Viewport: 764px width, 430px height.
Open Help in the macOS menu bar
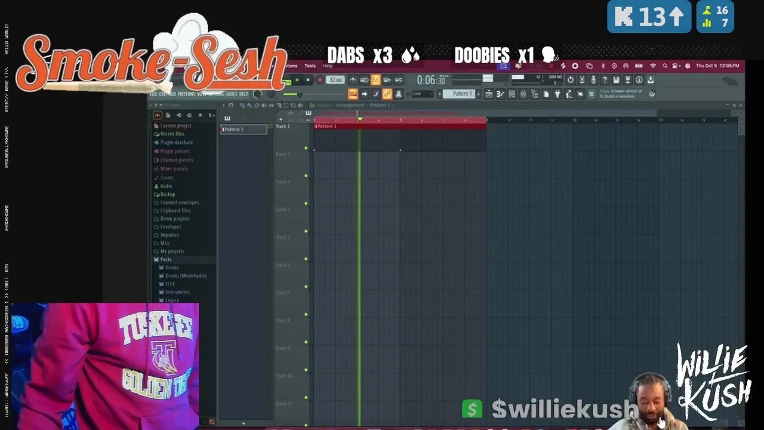tap(328, 66)
